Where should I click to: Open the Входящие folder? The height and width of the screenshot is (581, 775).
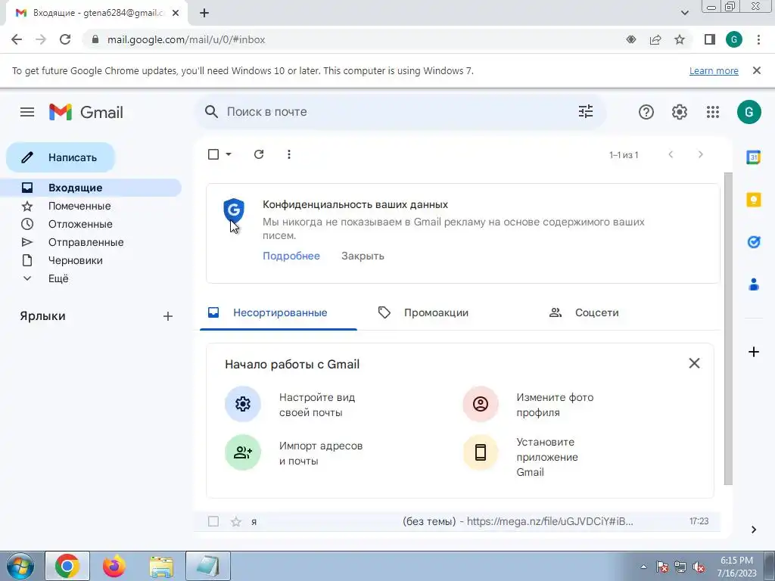point(91,188)
